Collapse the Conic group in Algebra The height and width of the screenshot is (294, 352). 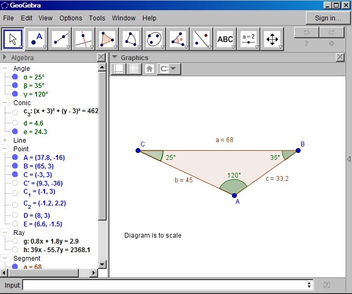point(5,102)
